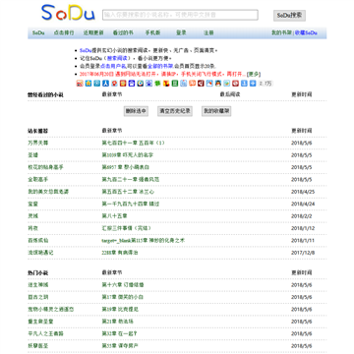Click the SoDu logo at top
This screenshot has height=354, width=354.
(68, 13)
